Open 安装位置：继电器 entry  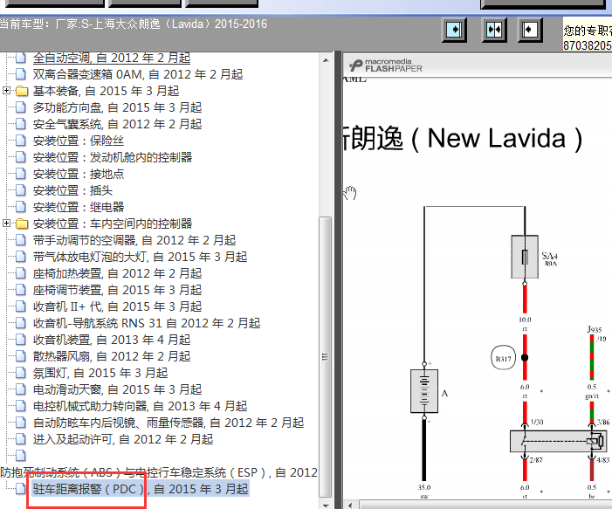(x=78, y=207)
